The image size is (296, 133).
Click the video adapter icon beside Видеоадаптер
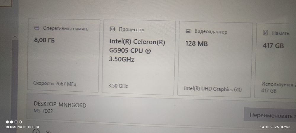coord(188,31)
